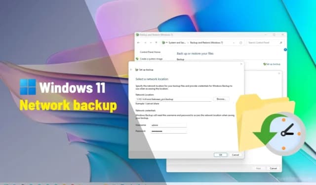Expand the address bar history dropdown

coord(234,43)
